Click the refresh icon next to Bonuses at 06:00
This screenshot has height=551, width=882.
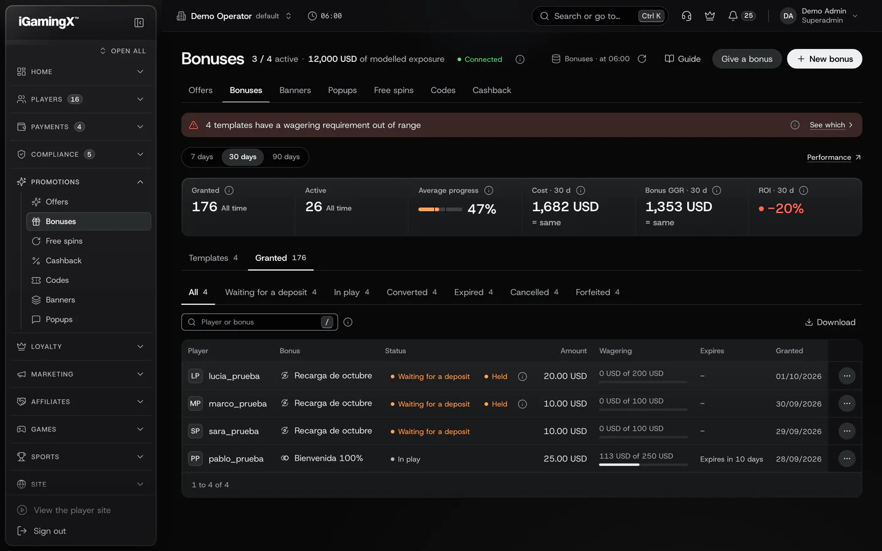[642, 59]
